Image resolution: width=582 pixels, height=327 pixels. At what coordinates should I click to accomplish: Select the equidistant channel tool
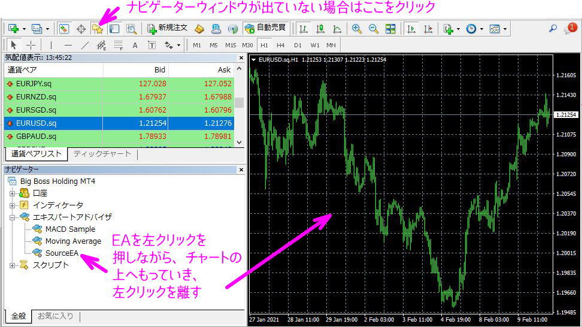click(101, 46)
